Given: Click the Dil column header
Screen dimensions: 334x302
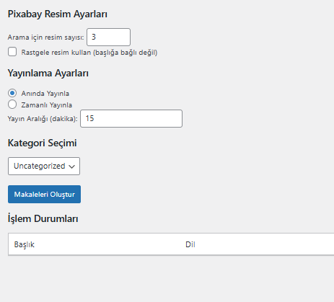Looking at the screenshot, I should [190, 244].
